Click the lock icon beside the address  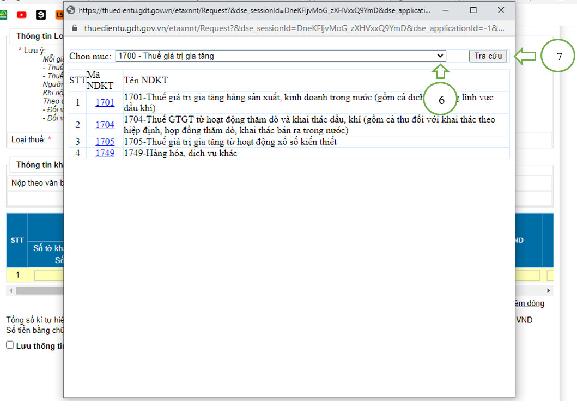[x=75, y=28]
